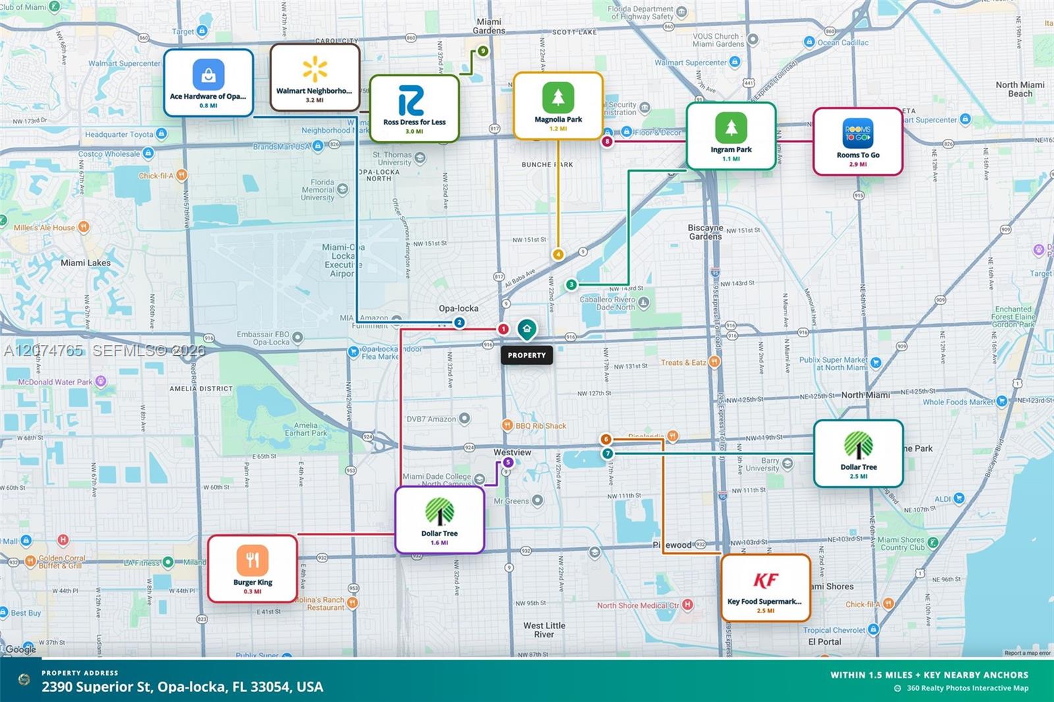This screenshot has width=1054, height=702.
Task: Select the orange number 6 route marker
Action: tap(606, 439)
